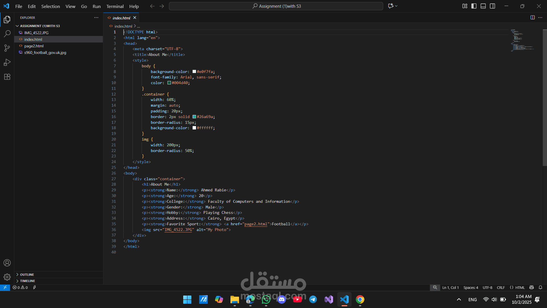Change encoding via UTF-8 status item
This screenshot has width=547, height=308.
pos(487,287)
